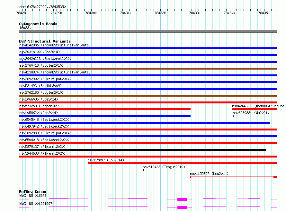
Task: Click the 16q23.1 band label
Action: point(26,28)
